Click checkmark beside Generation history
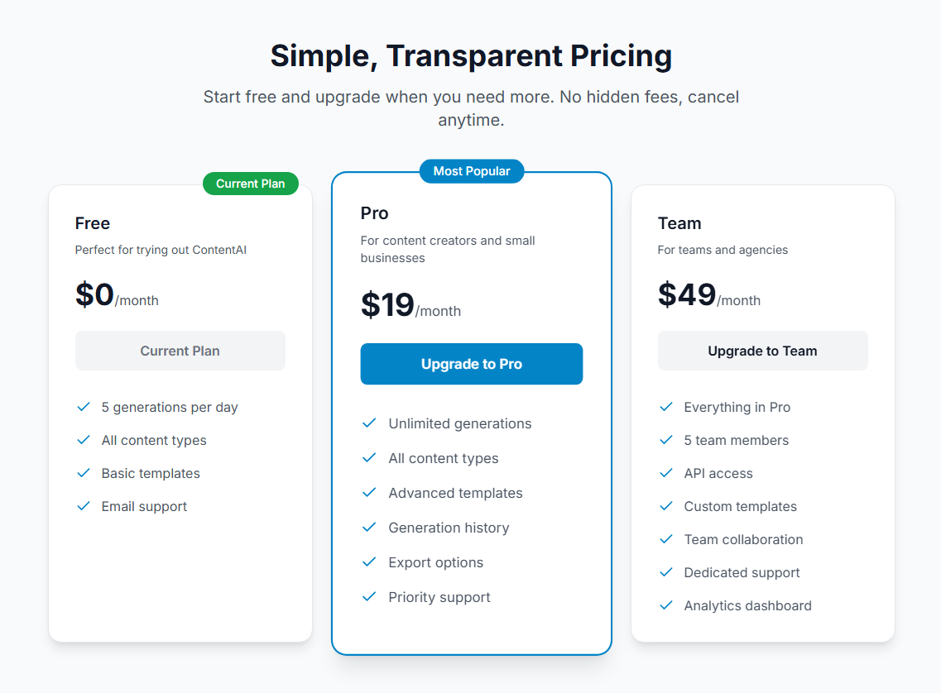The image size is (941, 693). [369, 528]
